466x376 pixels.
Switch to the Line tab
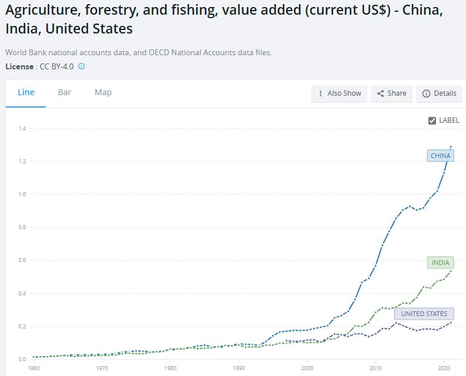pos(26,92)
